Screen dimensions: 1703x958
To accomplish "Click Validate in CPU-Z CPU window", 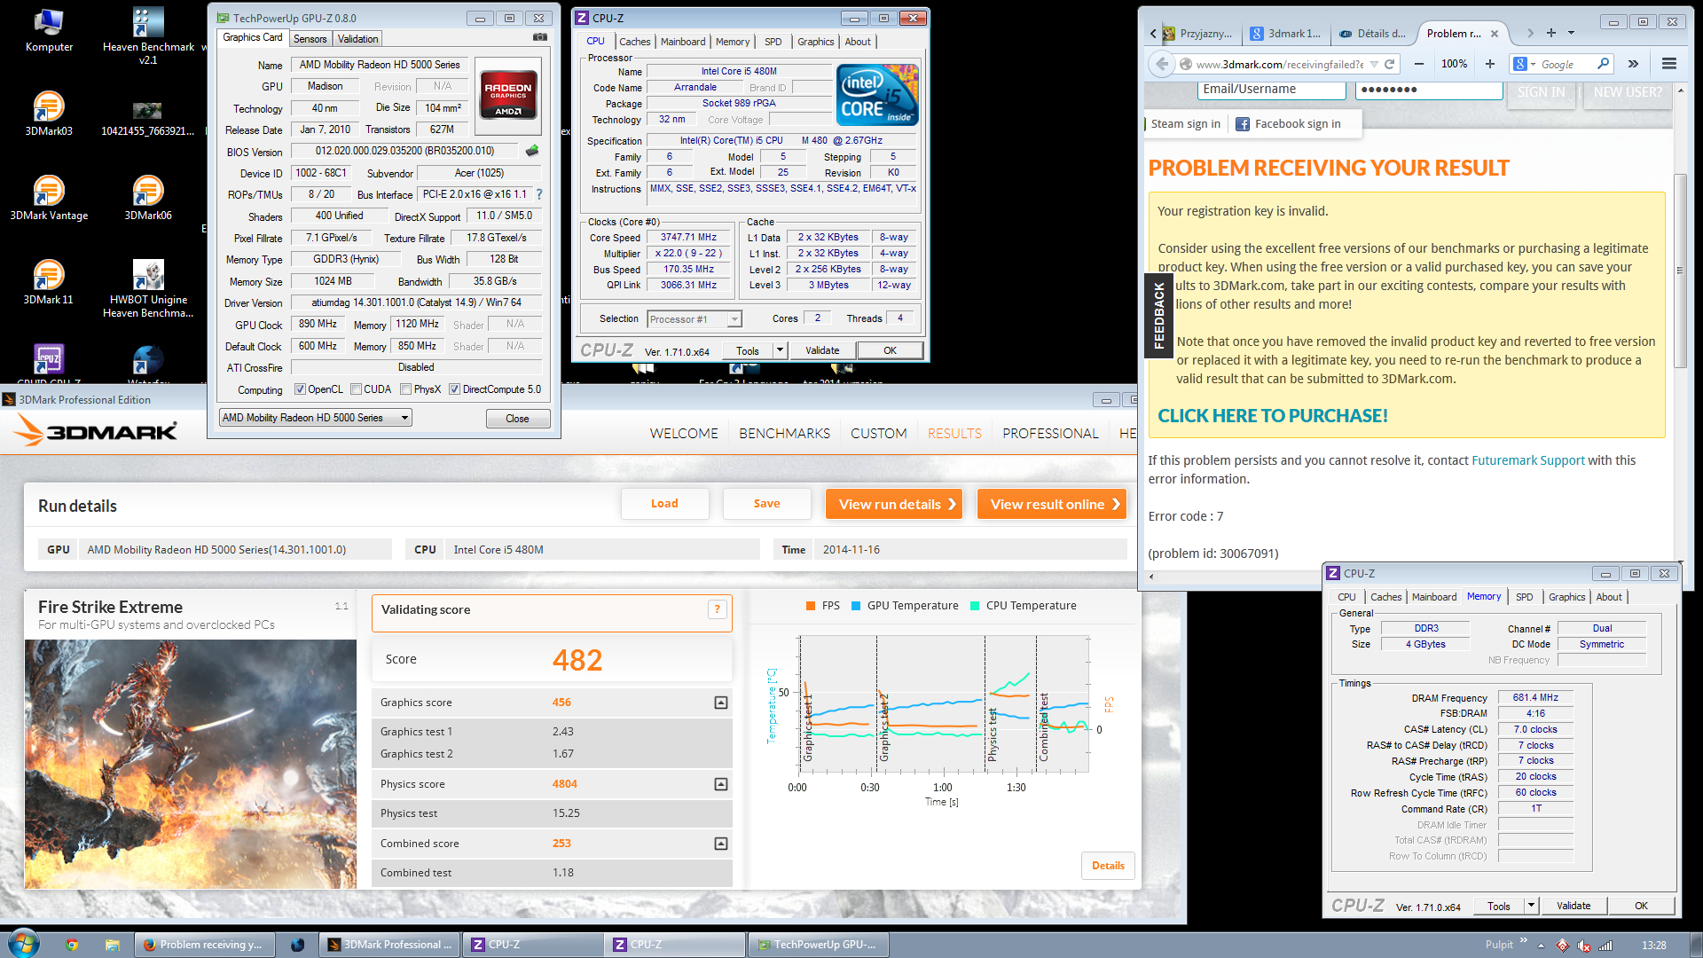I will (x=822, y=350).
